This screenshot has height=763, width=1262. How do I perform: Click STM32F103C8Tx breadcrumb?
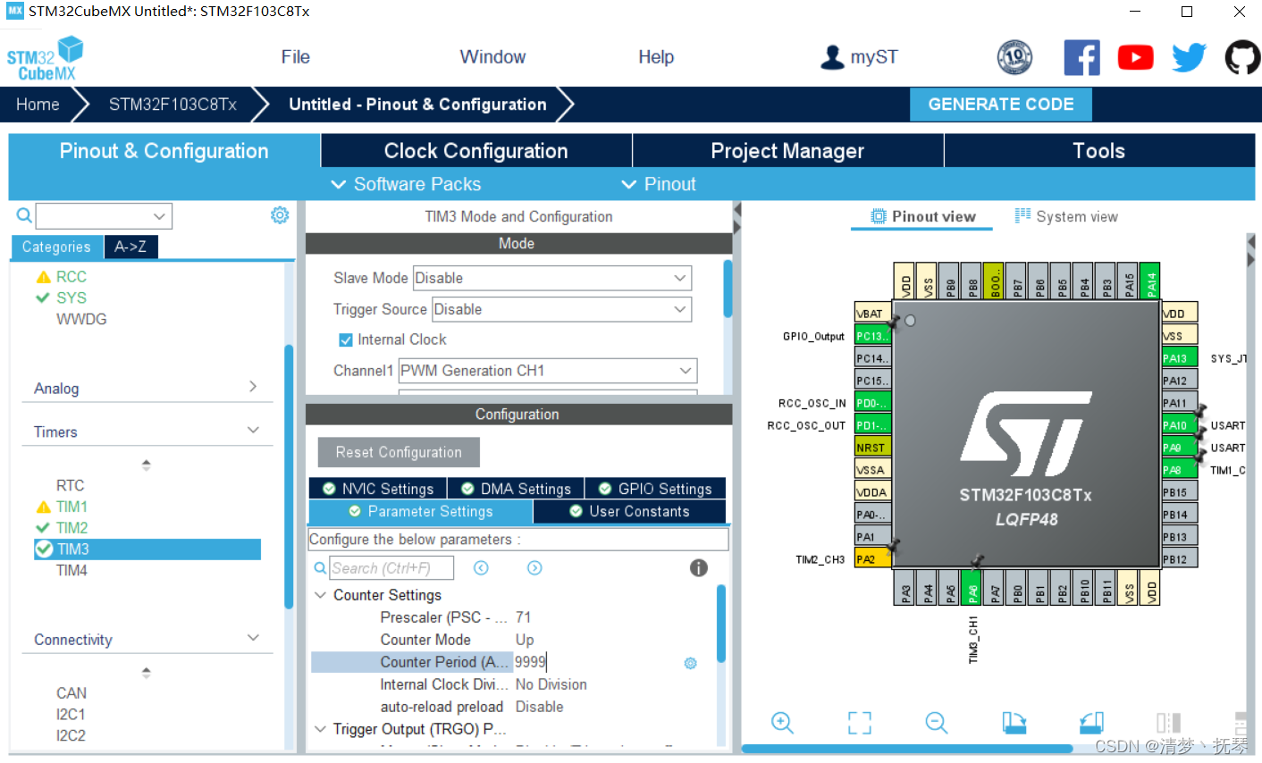tap(172, 105)
